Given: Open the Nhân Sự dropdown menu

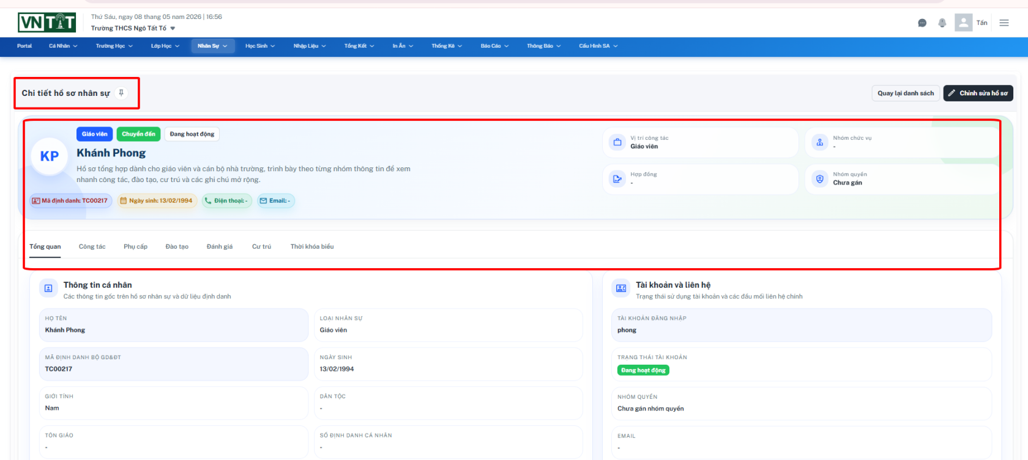Looking at the screenshot, I should tap(212, 46).
